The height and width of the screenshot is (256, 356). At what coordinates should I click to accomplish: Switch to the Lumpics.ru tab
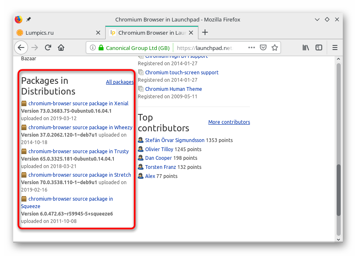point(59,33)
